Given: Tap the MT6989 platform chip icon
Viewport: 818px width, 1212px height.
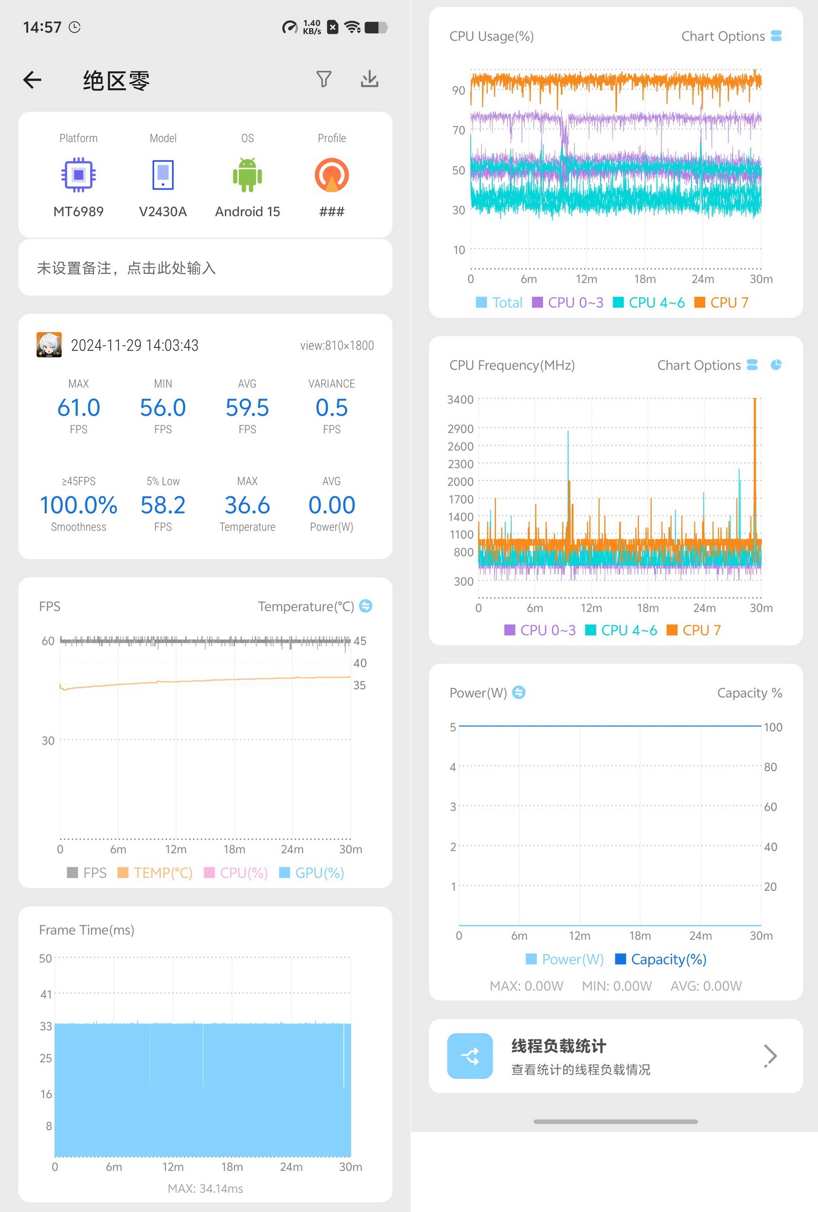Looking at the screenshot, I should pos(79,174).
